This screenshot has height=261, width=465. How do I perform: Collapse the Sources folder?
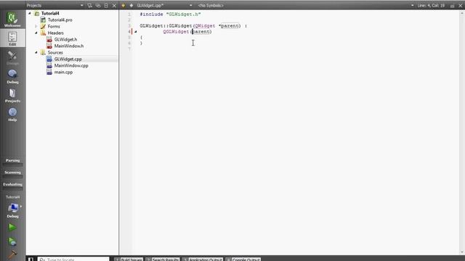tap(36, 52)
